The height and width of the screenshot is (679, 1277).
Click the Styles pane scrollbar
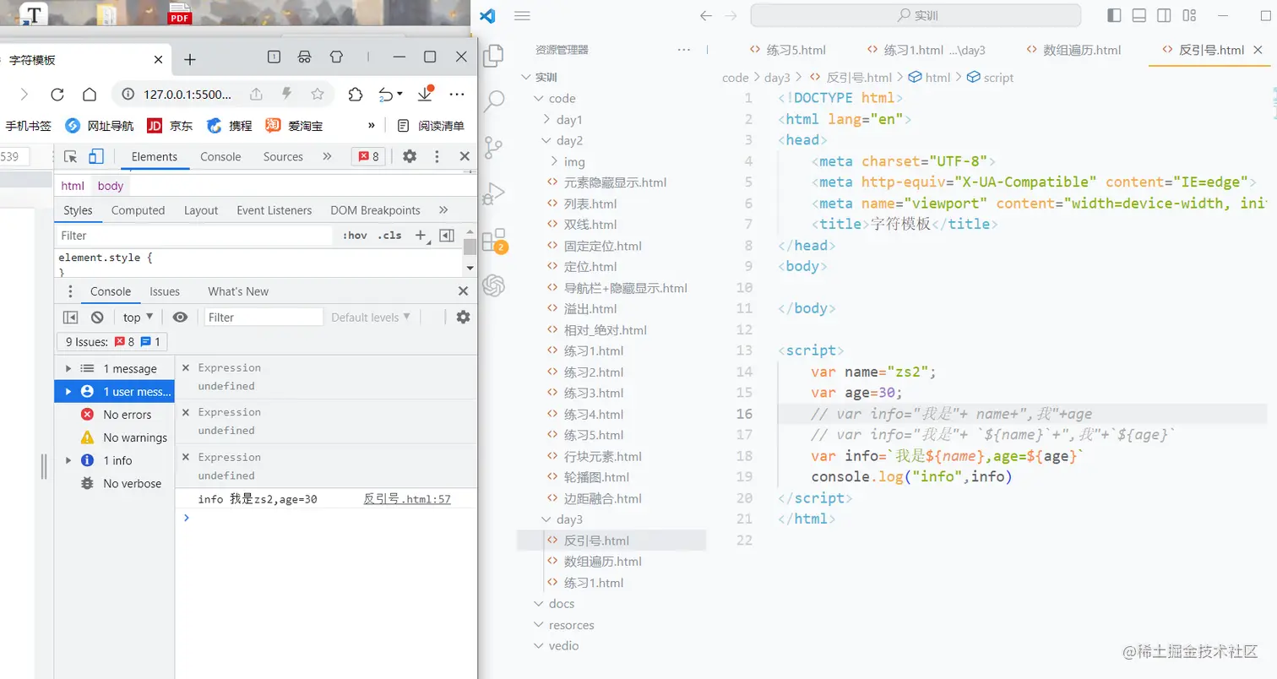tap(470, 247)
